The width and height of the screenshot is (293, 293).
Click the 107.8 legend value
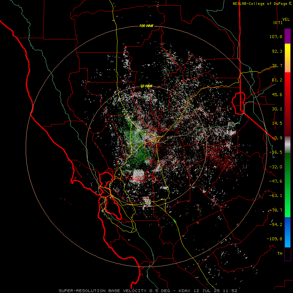click(276, 36)
